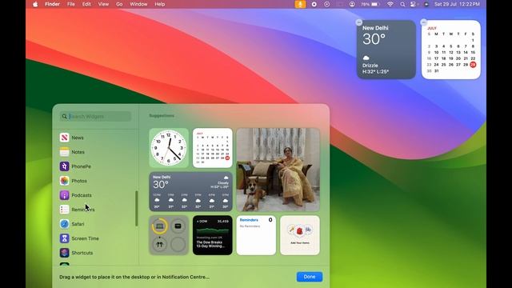Image resolution: width=512 pixels, height=288 pixels.
Task: Open the File menu
Action: tap(71, 4)
